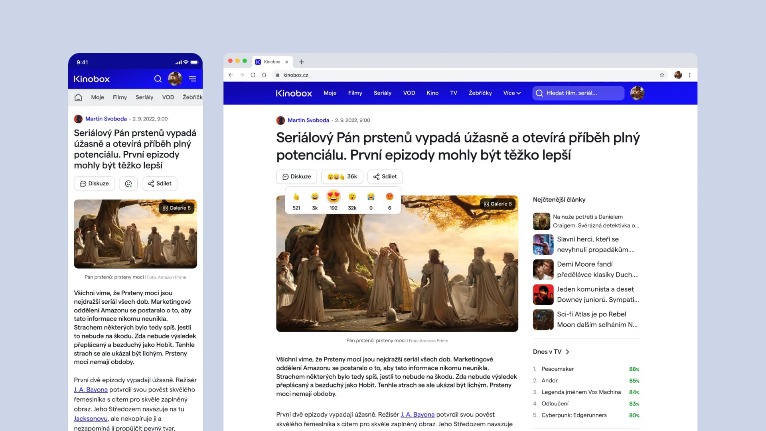Image resolution: width=766 pixels, height=431 pixels.
Task: Open article Na nože potřetí s Danielem Craigem
Action: 586,221
